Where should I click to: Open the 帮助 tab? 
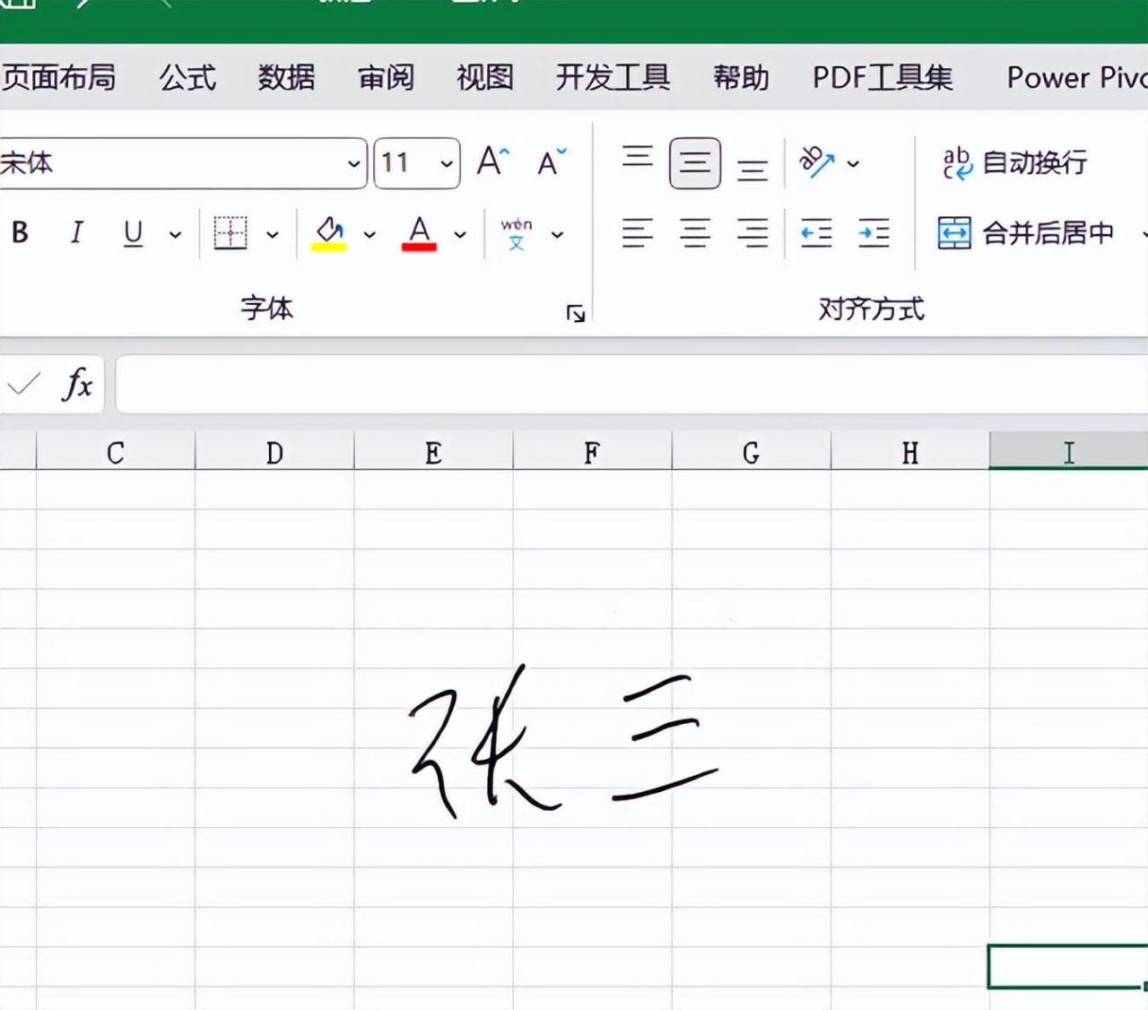click(741, 77)
